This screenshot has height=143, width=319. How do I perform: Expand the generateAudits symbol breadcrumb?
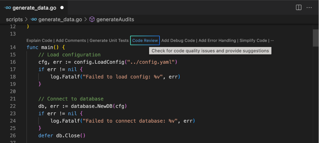(115, 19)
